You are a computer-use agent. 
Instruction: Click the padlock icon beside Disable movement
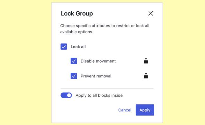click(x=146, y=61)
